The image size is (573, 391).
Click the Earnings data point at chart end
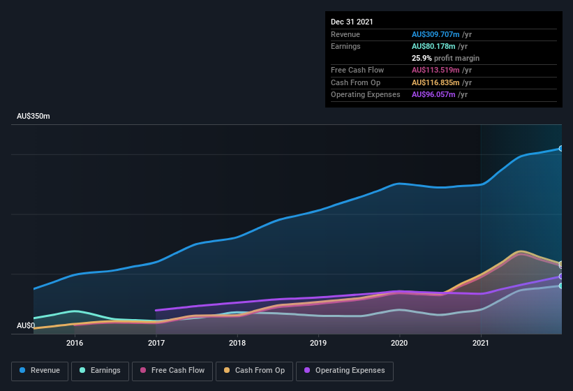(561, 286)
